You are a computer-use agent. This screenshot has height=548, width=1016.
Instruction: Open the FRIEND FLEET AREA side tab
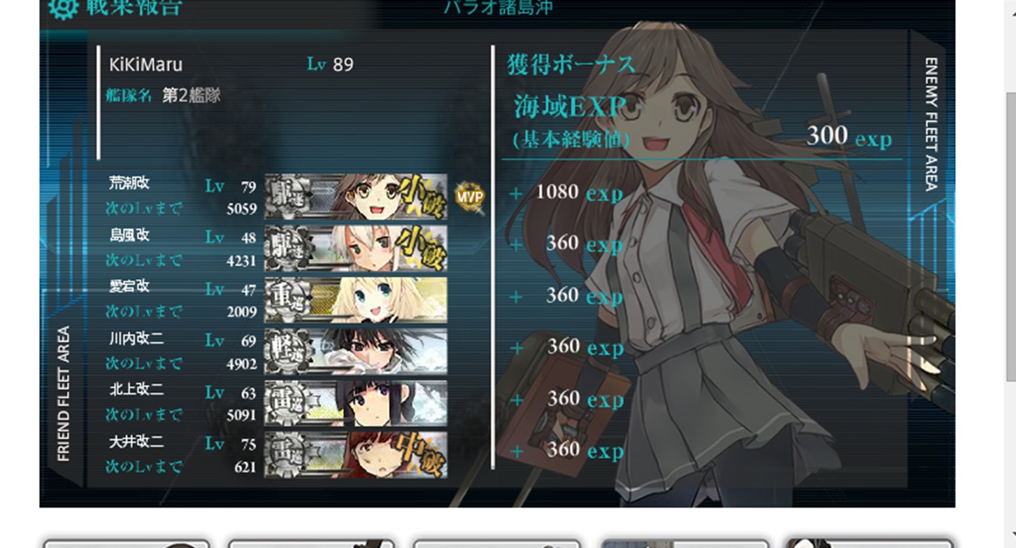pos(64,393)
